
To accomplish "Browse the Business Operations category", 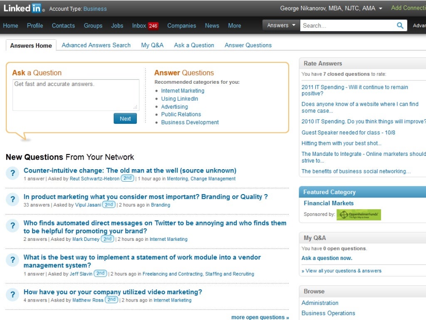I will (328, 313).
